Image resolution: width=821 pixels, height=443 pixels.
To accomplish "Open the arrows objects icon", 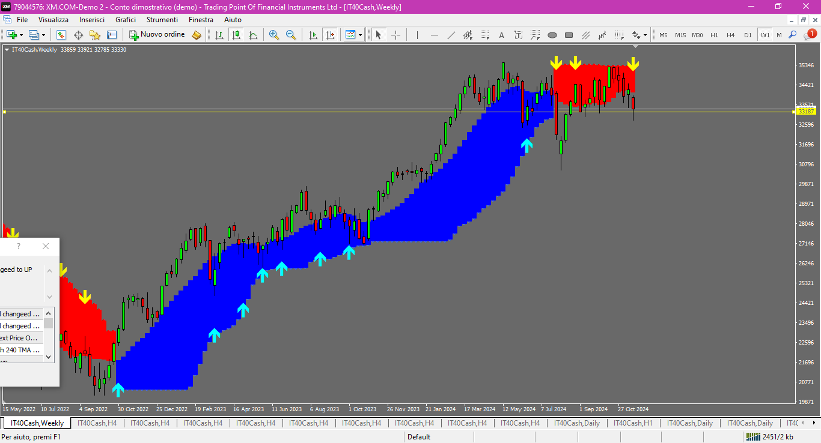I will coord(636,35).
